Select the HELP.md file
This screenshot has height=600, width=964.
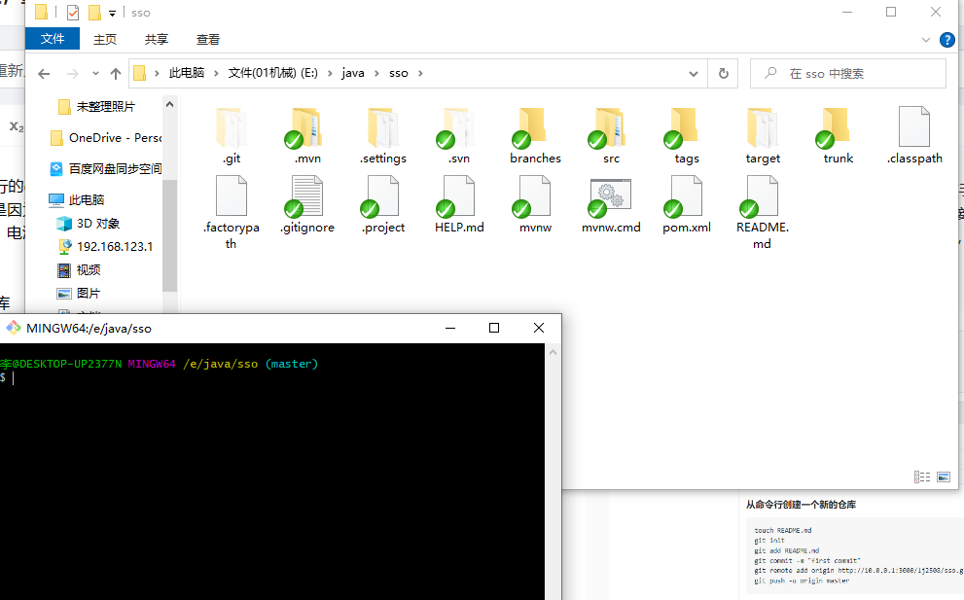click(459, 205)
